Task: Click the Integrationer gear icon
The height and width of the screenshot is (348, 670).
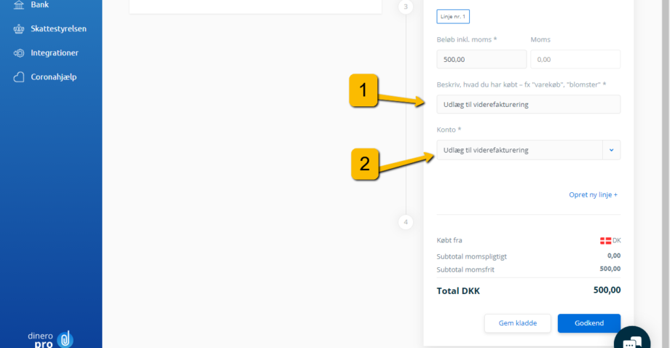Action: pos(19,53)
